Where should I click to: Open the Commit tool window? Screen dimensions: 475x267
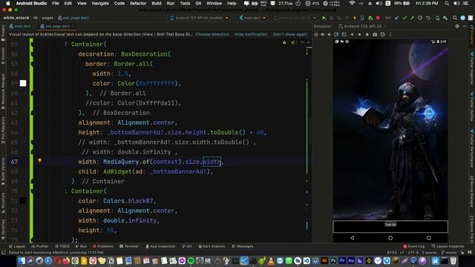coord(3,56)
